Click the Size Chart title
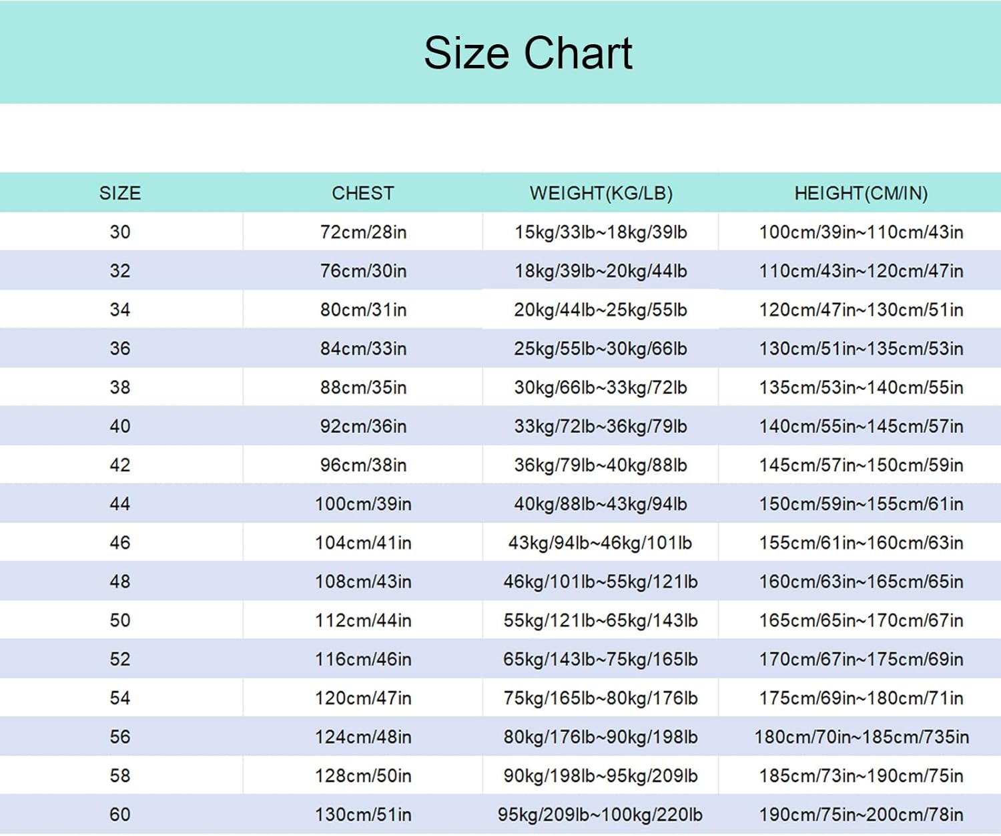 [528, 53]
